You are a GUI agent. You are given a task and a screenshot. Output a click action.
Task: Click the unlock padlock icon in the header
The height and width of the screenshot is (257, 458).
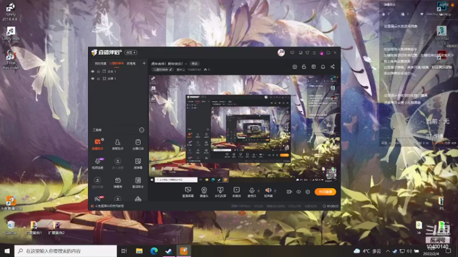(x=304, y=67)
